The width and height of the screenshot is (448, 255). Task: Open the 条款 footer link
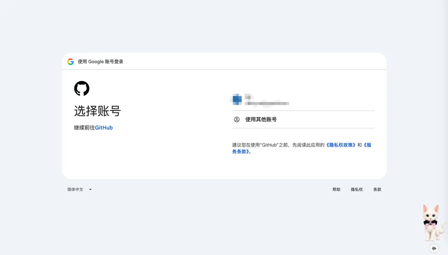click(x=377, y=189)
